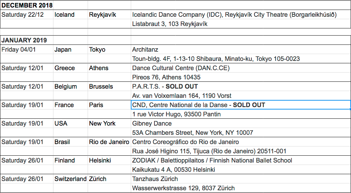The width and height of the screenshot is (351, 193).
Task: Select the Wasserwerkstrasse 129 address cell
Action: click(241, 188)
